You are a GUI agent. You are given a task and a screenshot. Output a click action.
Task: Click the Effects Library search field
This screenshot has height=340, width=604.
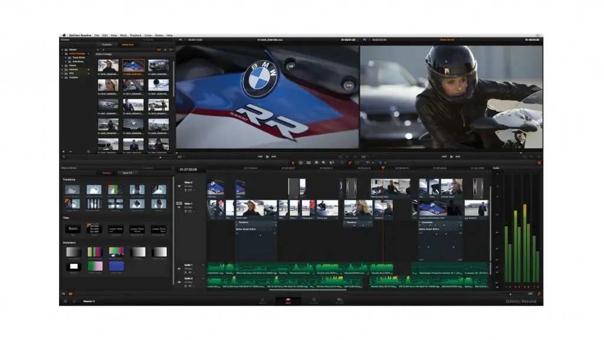coord(158,168)
